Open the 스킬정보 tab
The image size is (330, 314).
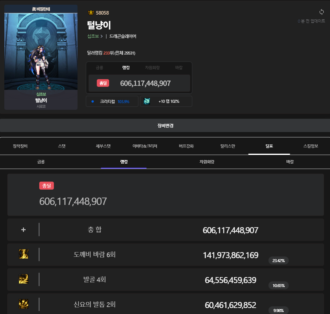point(311,146)
